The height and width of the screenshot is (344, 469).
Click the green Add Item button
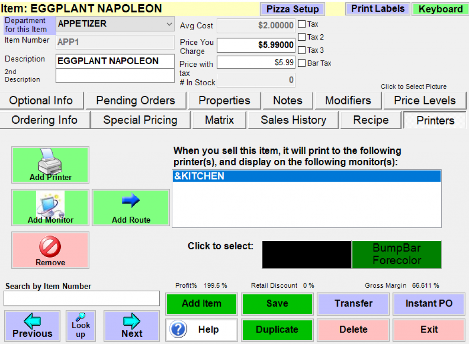202,304
